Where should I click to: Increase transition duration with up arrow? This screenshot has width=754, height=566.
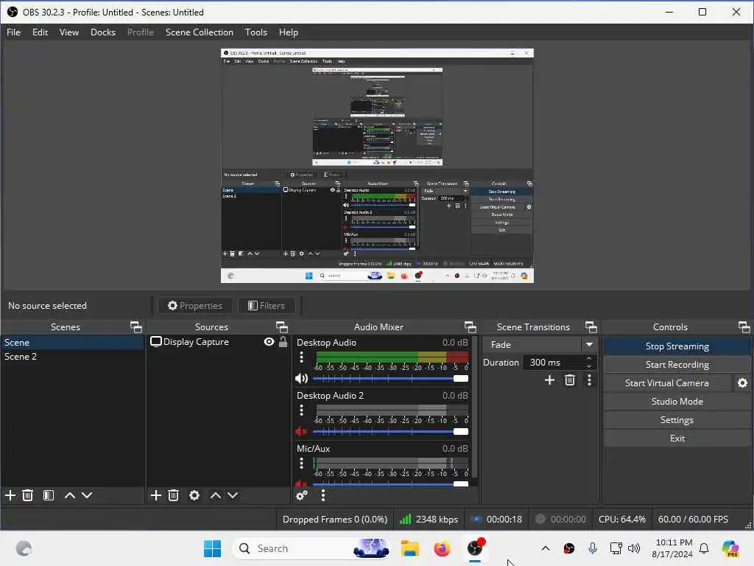589,359
